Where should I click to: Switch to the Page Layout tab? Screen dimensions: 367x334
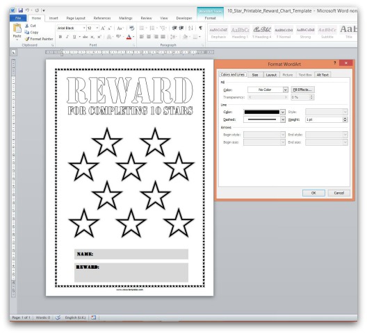[76, 18]
